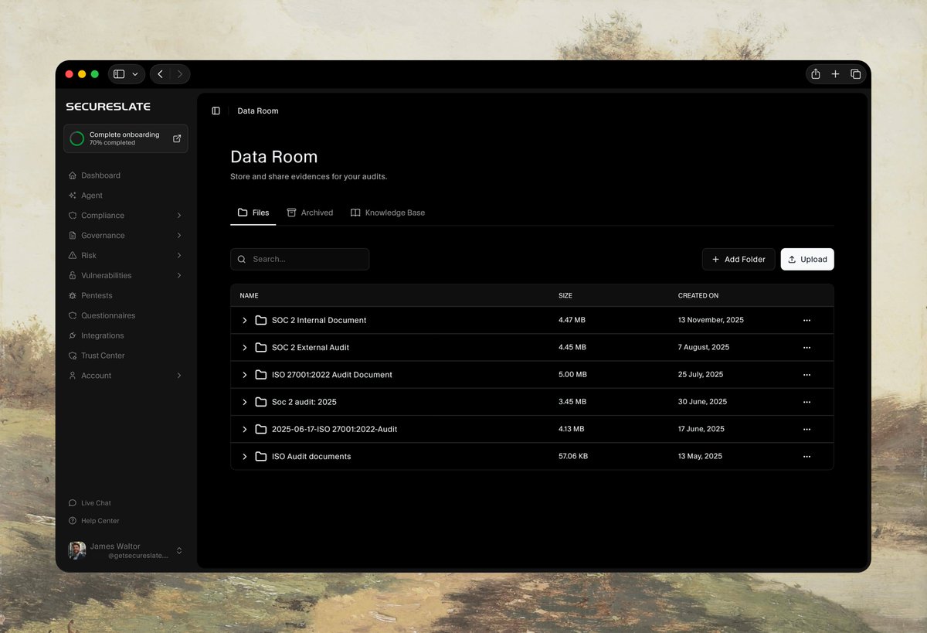Expand the Governance sidebar chevron

179,236
